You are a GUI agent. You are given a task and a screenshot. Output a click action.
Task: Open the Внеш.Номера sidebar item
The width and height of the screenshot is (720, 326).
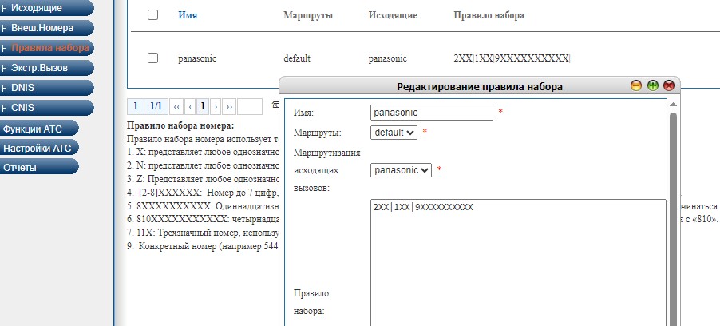[x=46, y=28]
